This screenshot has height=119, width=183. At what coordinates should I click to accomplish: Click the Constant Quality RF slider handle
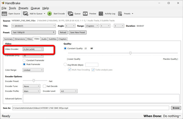click(x=130, y=53)
